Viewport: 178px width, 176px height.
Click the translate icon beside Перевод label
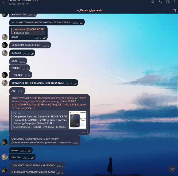tap(78, 10)
